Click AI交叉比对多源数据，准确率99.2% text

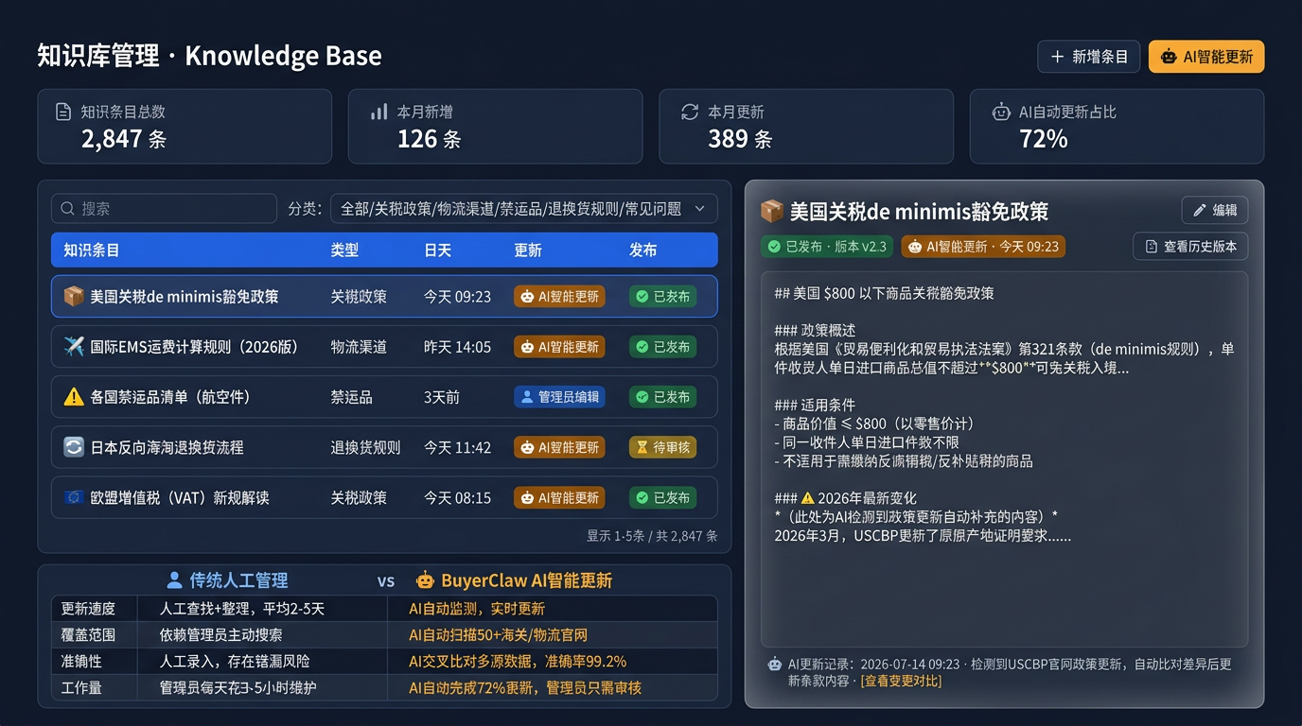[x=518, y=662]
